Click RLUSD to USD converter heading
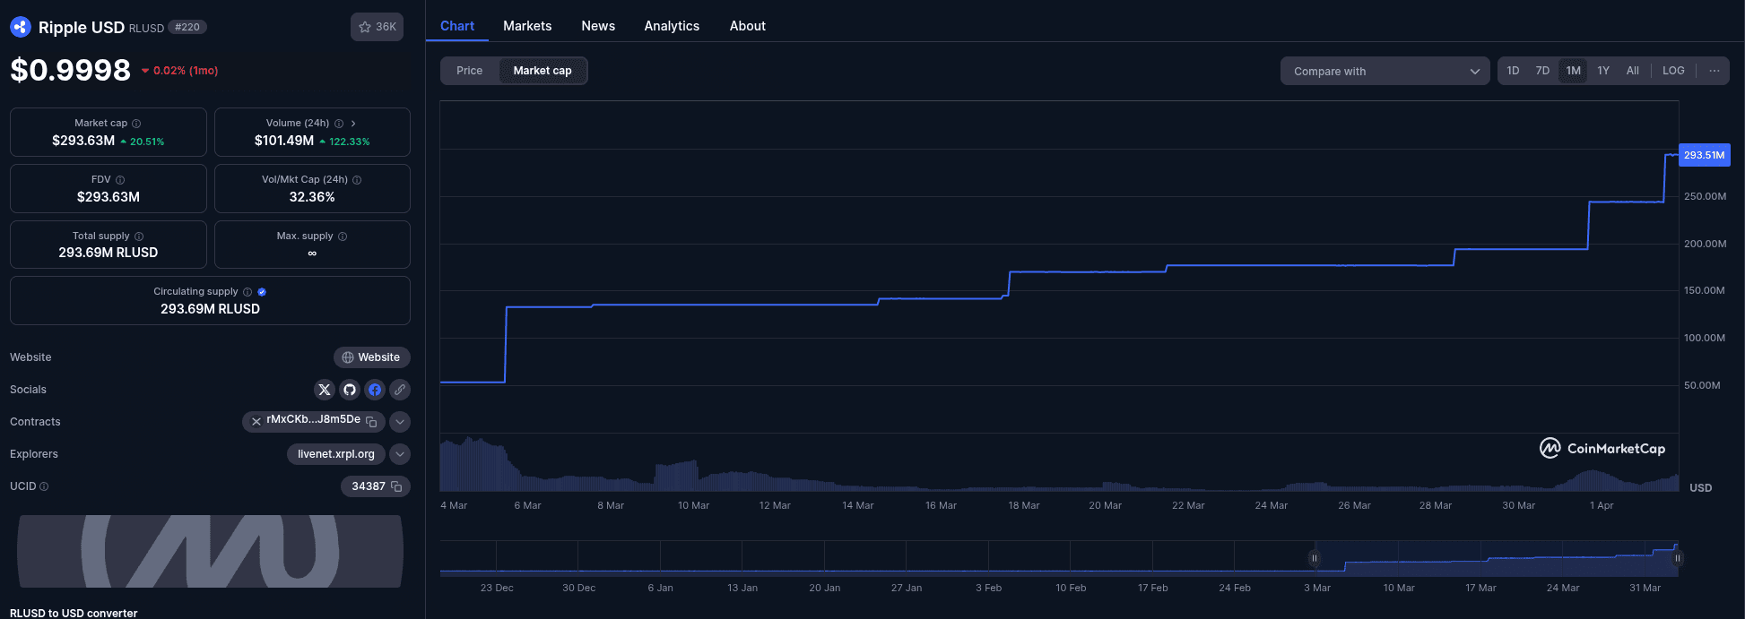 tap(74, 613)
